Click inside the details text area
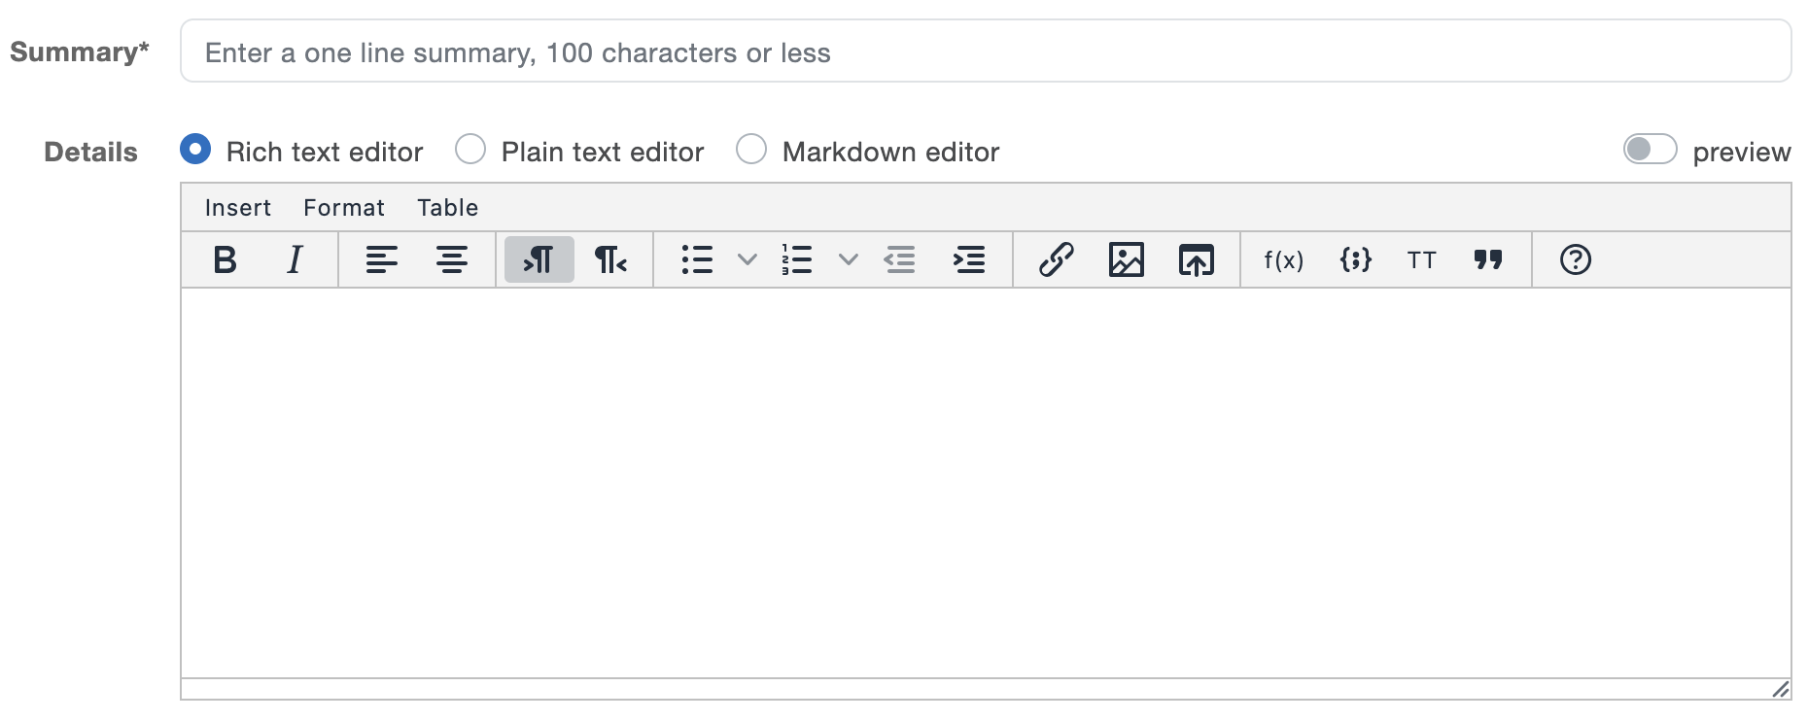 [986, 483]
